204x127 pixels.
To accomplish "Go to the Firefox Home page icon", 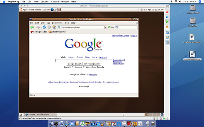I will click(54, 27).
